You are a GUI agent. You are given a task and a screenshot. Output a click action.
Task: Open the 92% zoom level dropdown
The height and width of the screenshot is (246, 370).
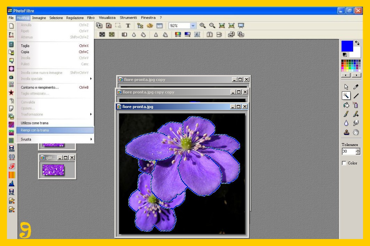pyautogui.click(x=193, y=26)
